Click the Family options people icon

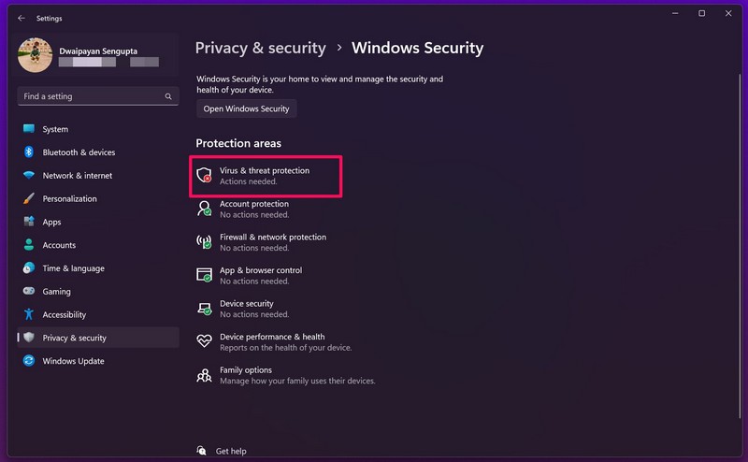[204, 375]
